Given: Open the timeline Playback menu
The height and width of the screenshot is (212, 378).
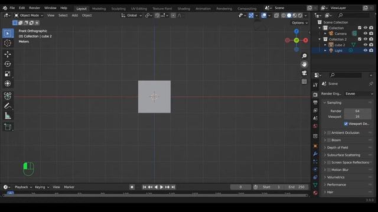Looking at the screenshot, I should click(x=23, y=187).
